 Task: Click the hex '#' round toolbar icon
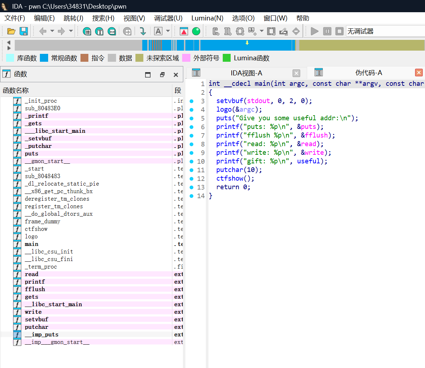(87, 31)
